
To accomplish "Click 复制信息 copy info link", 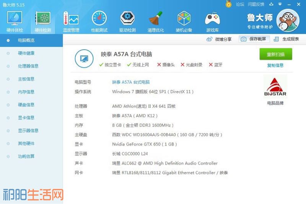I will click(275, 65).
